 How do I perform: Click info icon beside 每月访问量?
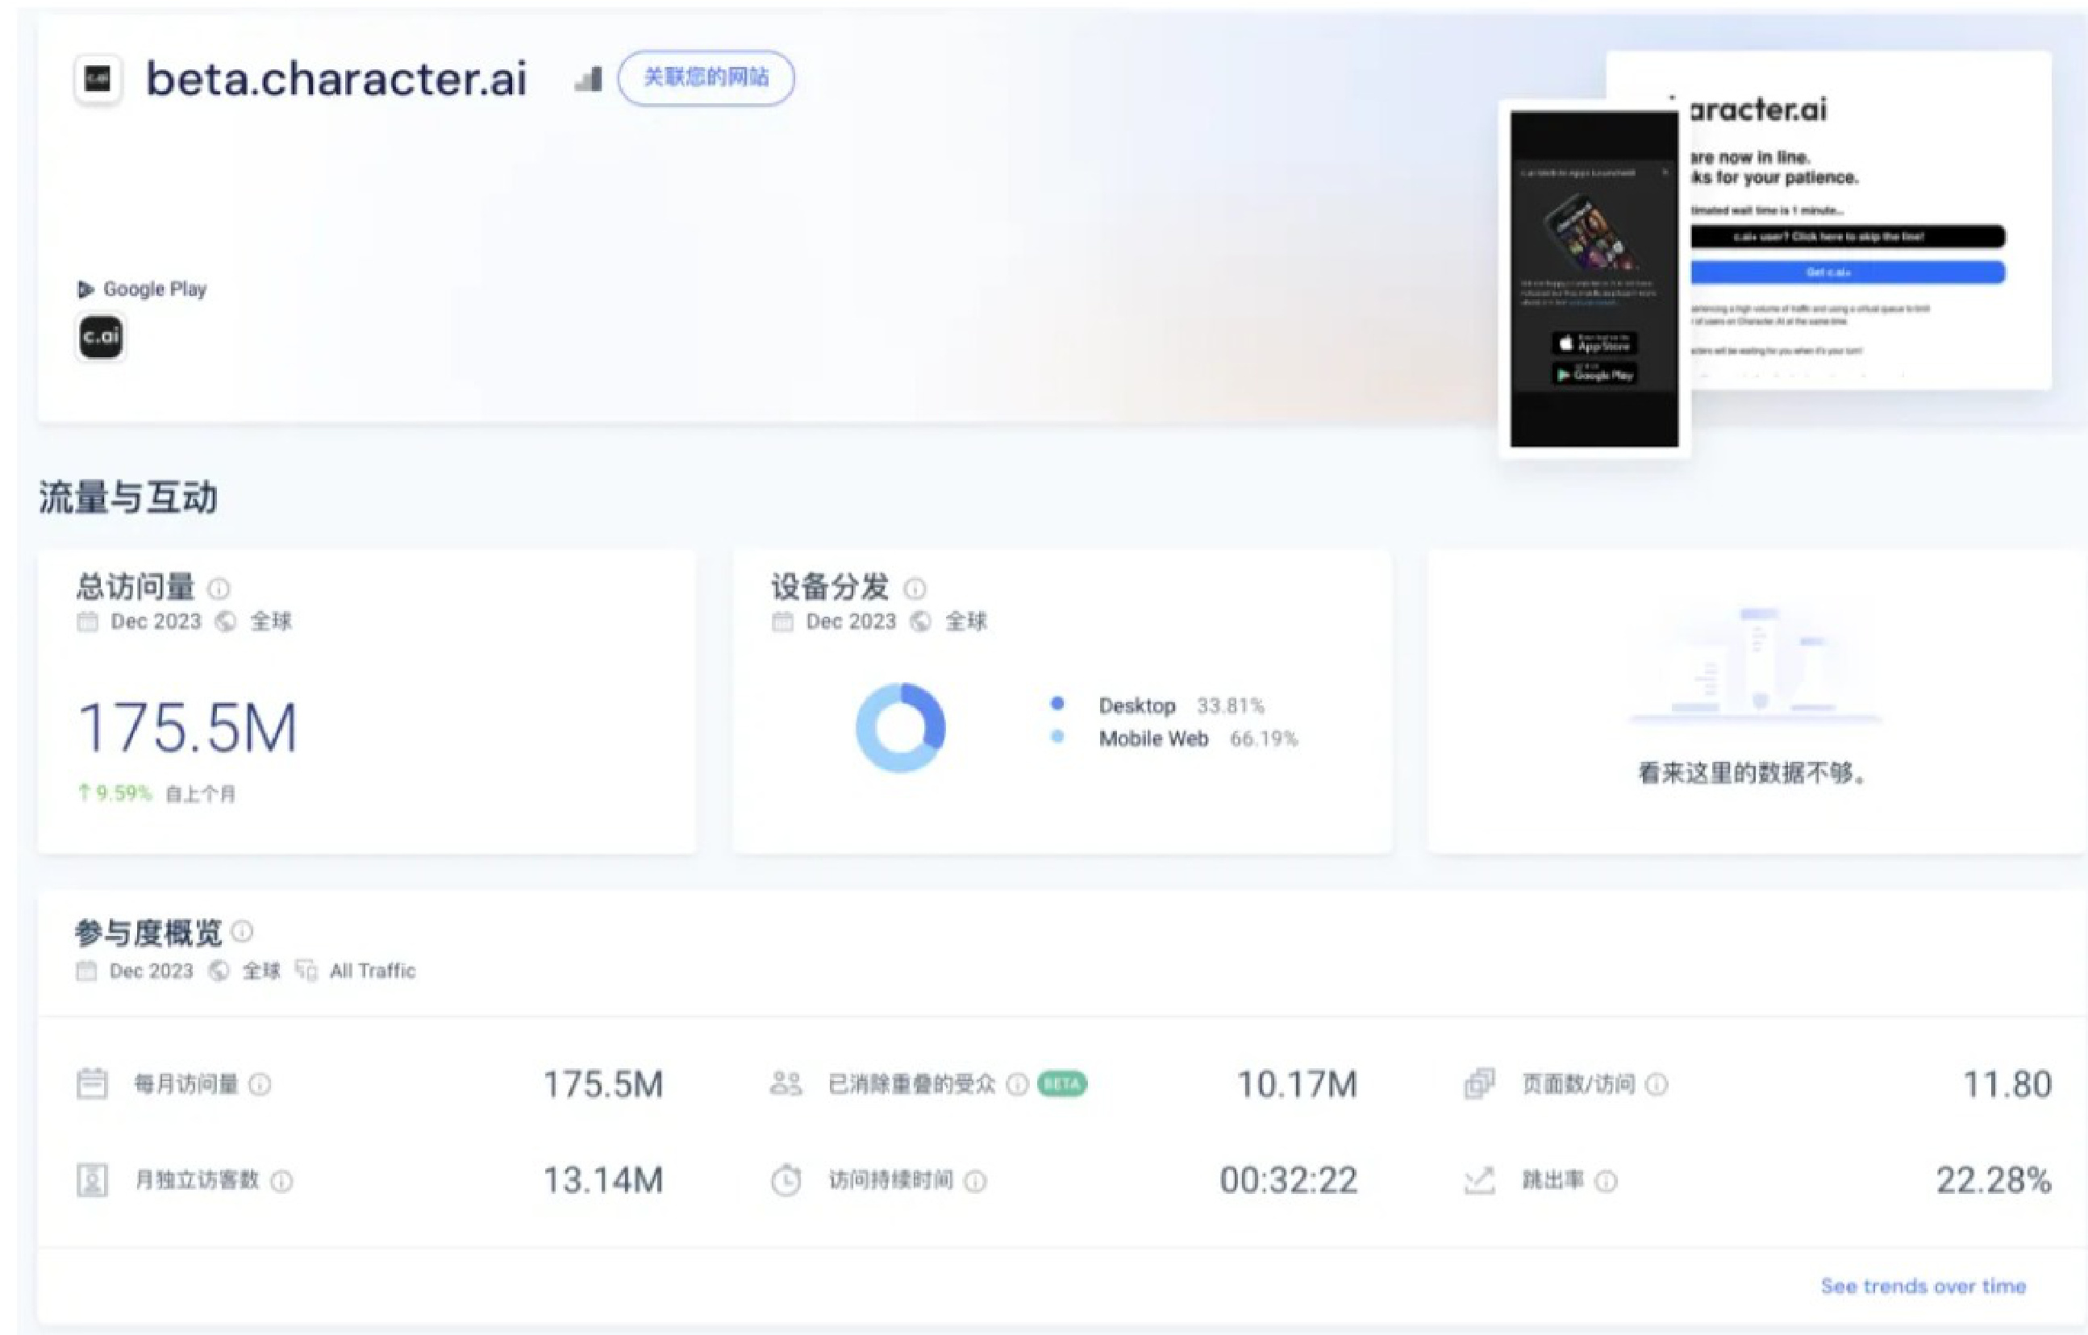pos(260,1084)
